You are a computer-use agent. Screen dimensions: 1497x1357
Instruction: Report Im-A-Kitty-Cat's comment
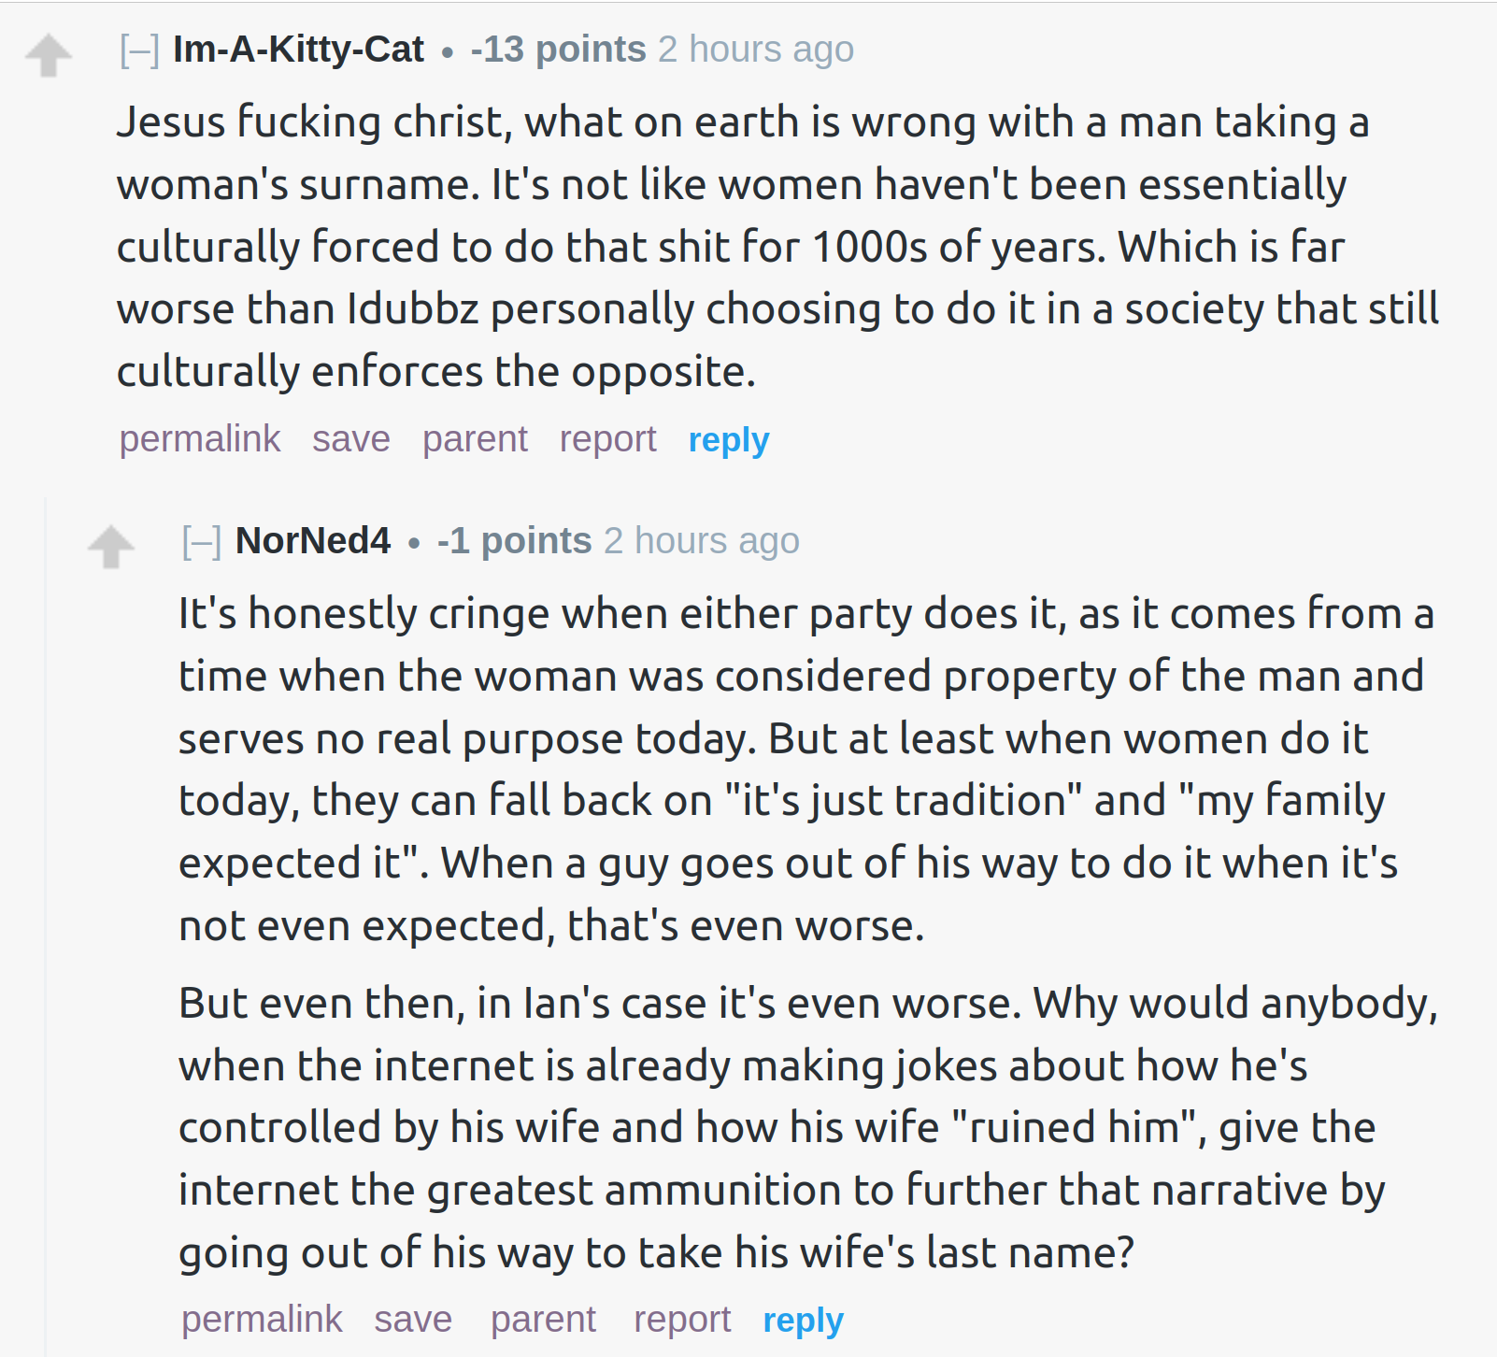click(608, 438)
